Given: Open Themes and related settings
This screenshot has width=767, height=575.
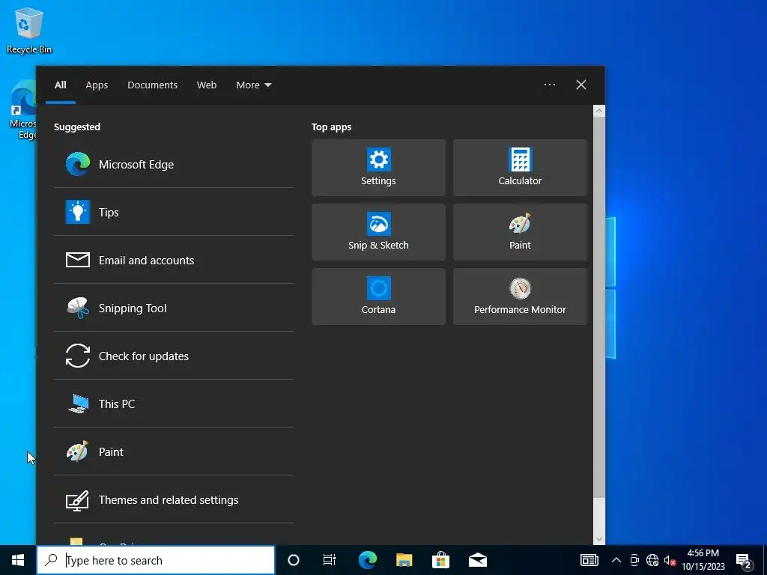Looking at the screenshot, I should point(174,499).
